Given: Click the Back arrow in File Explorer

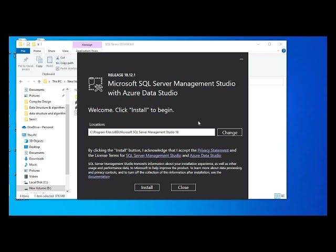Looking at the screenshot, I should pos(21,81).
